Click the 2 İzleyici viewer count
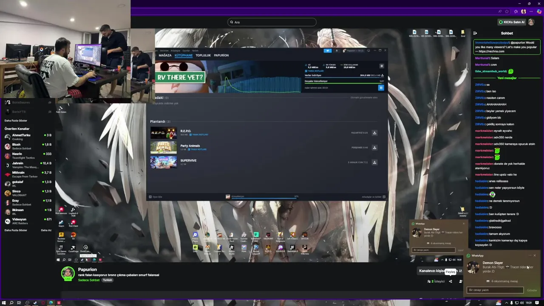544x306 pixels. click(x=436, y=281)
